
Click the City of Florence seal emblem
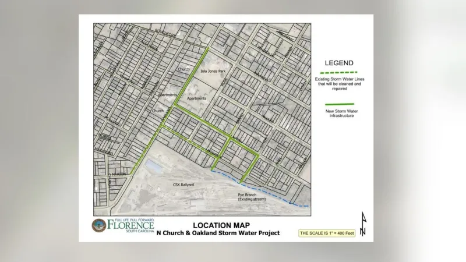(98, 225)
